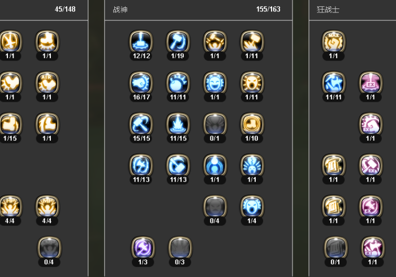Image resolution: width=396 pixels, height=277 pixels.
Task: Select the purple lightning axe skill 1/3
Action: [143, 248]
